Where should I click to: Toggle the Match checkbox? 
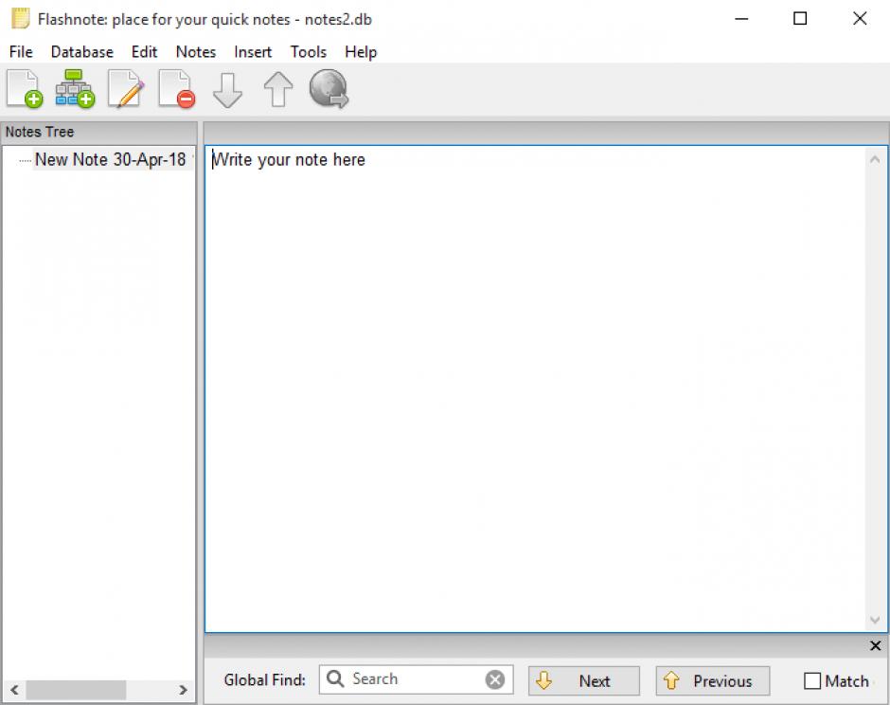click(812, 680)
